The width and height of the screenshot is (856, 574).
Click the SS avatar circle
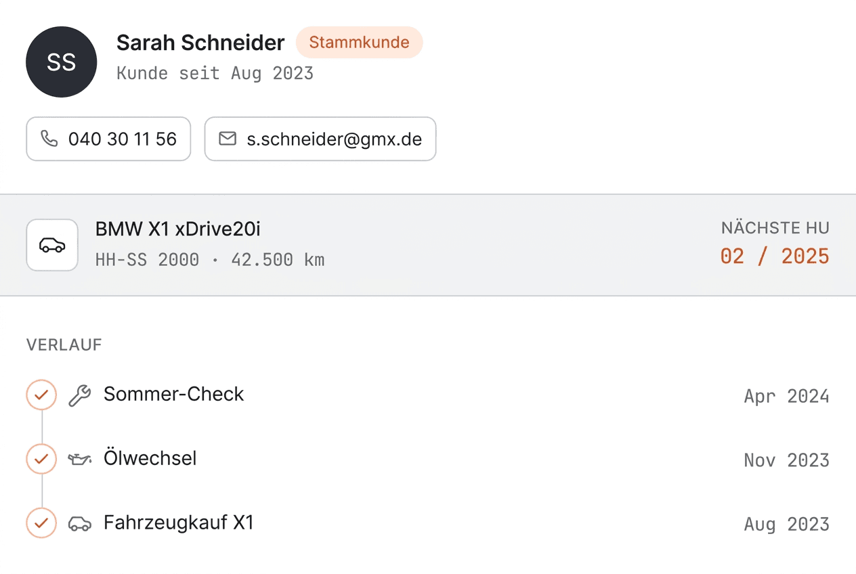point(61,62)
